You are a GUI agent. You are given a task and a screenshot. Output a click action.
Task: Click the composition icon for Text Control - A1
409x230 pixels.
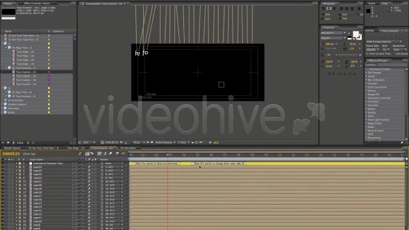[13, 72]
